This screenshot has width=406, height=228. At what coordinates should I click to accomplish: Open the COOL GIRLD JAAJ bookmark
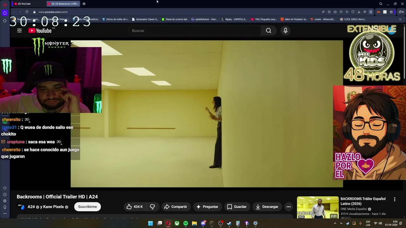[353, 19]
